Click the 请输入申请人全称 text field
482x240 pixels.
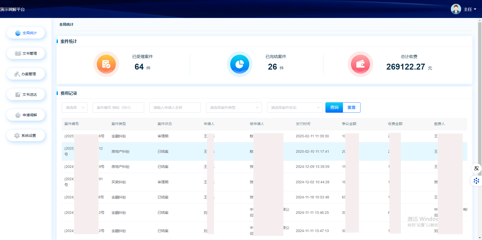[175, 108]
